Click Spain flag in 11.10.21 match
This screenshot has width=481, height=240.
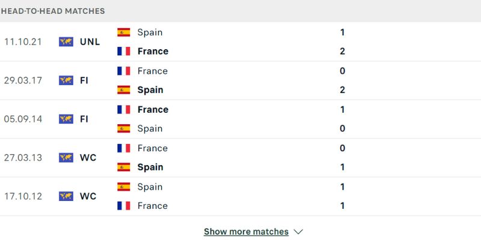pos(124,32)
